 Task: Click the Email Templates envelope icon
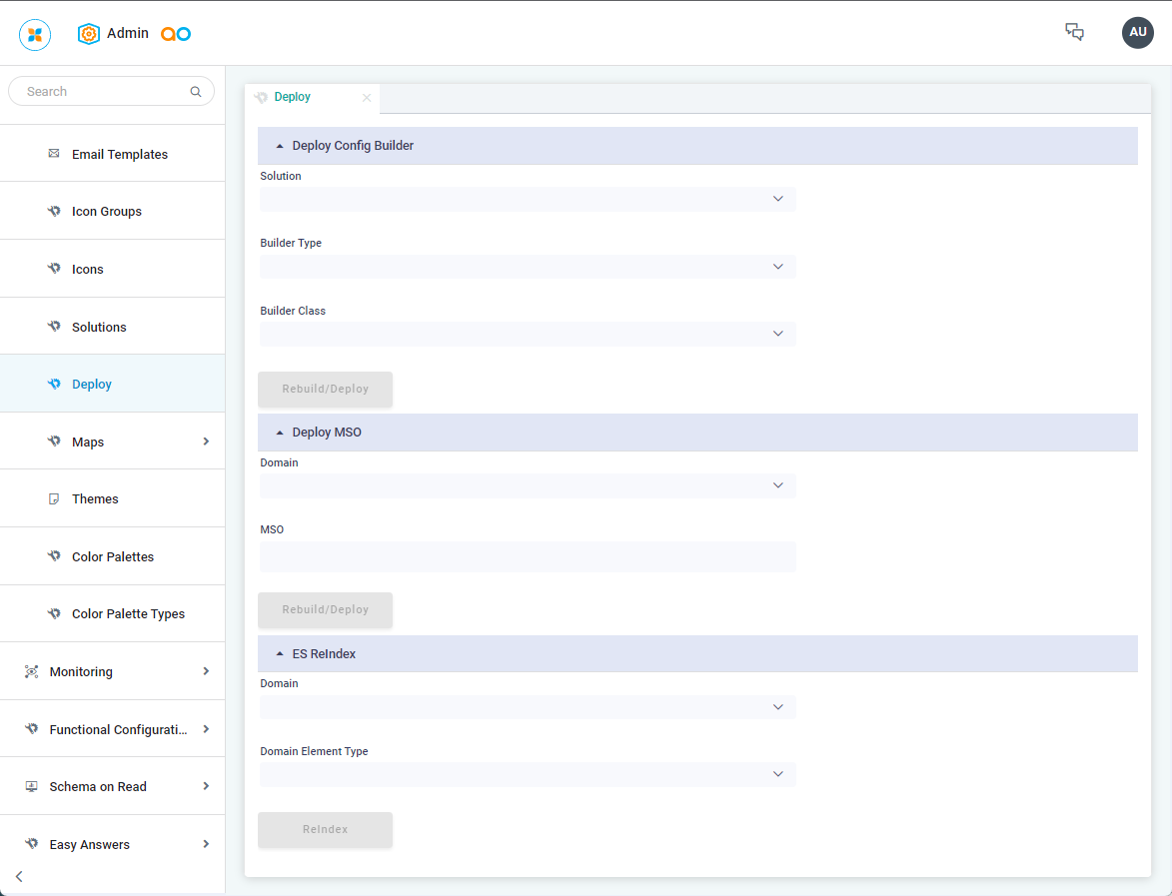54,154
